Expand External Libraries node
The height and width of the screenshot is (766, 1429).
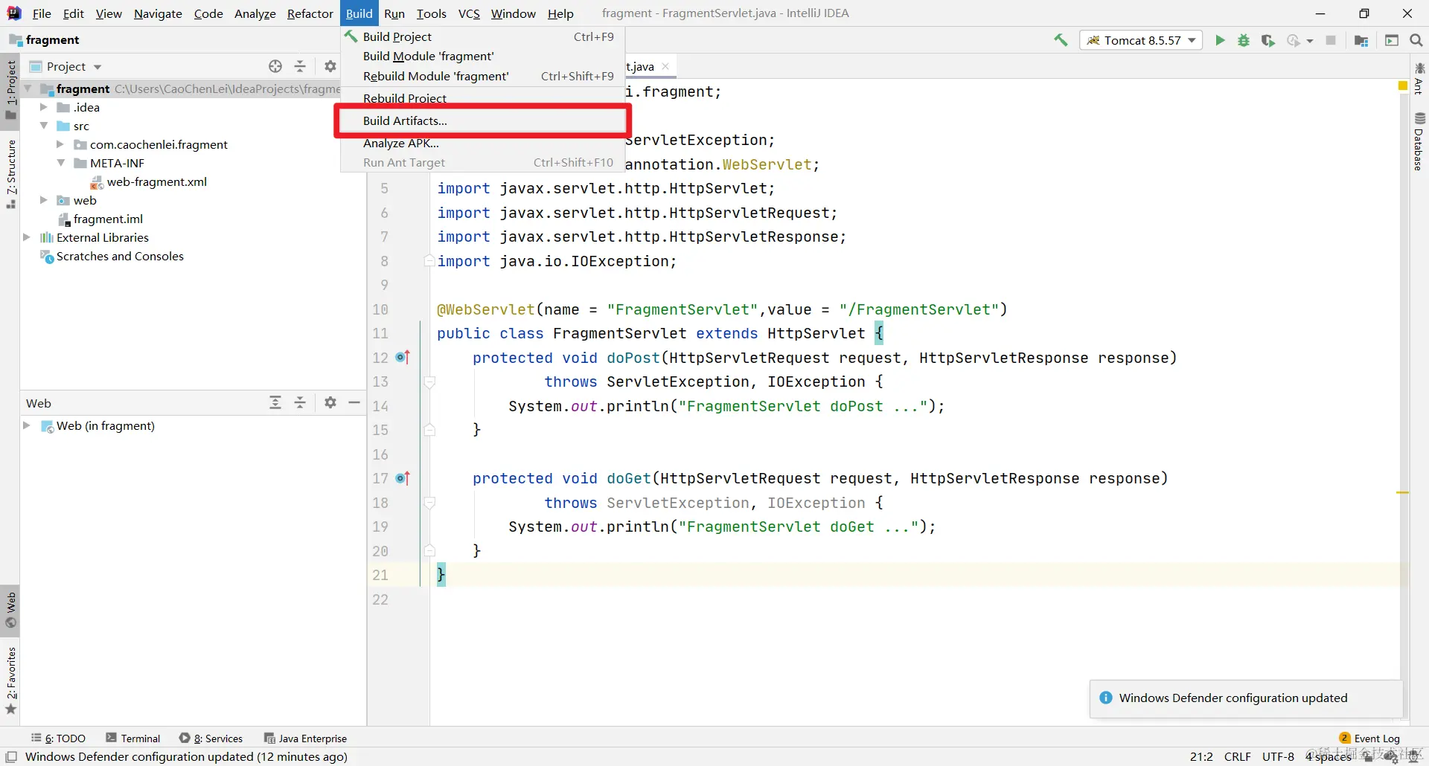tap(27, 237)
